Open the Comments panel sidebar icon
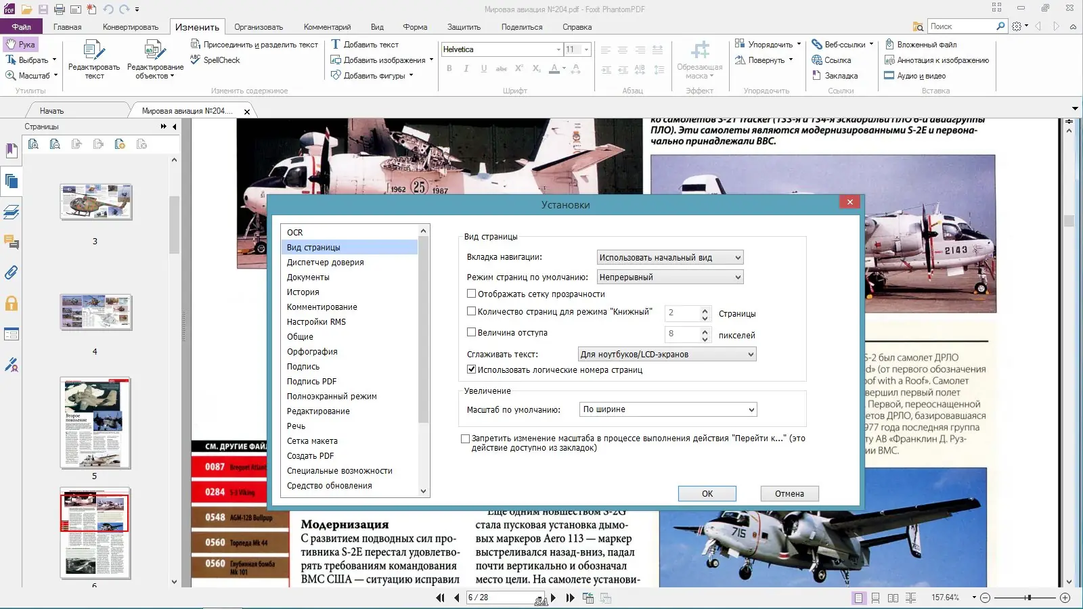The height and width of the screenshot is (609, 1083). click(12, 242)
